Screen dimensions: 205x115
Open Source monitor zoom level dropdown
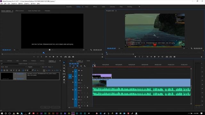click(17, 50)
